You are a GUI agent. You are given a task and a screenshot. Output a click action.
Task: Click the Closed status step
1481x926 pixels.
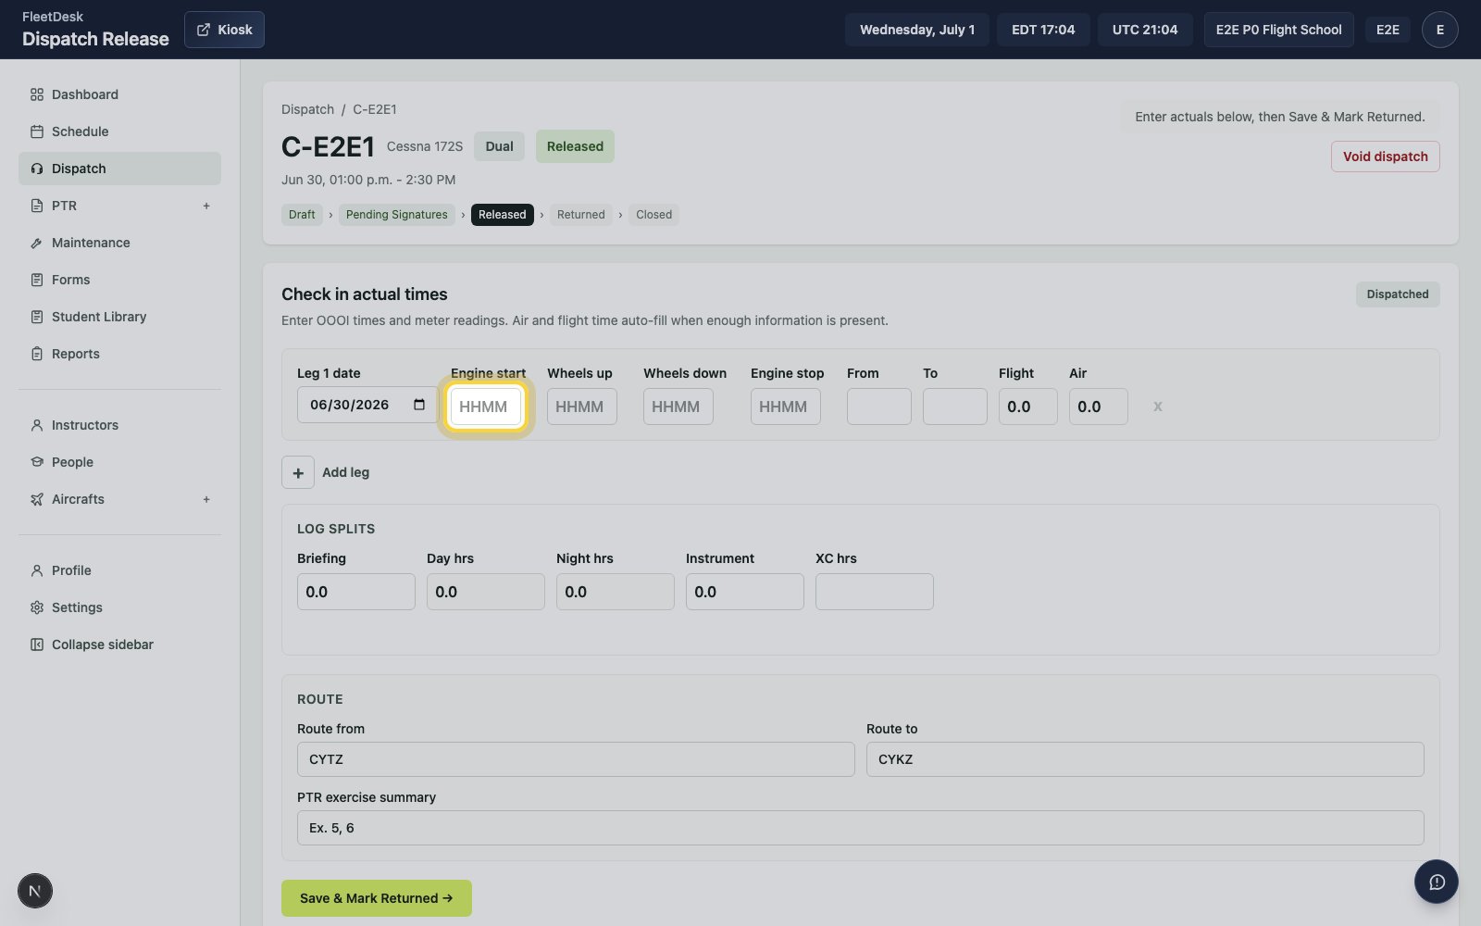coord(654,215)
